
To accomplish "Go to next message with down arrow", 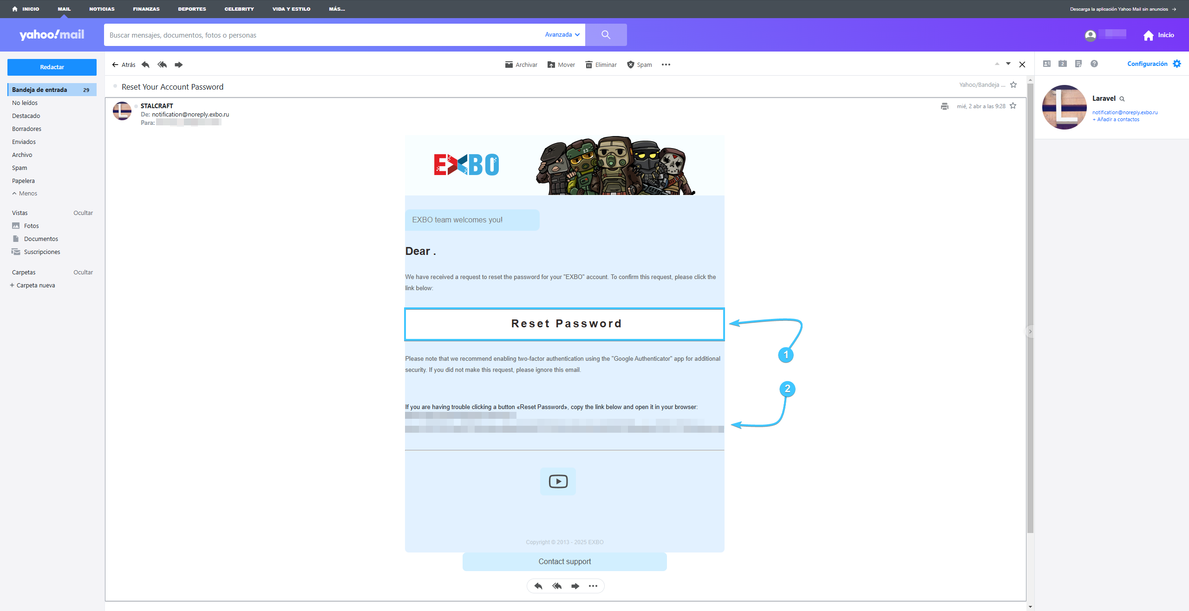I will click(x=1008, y=64).
